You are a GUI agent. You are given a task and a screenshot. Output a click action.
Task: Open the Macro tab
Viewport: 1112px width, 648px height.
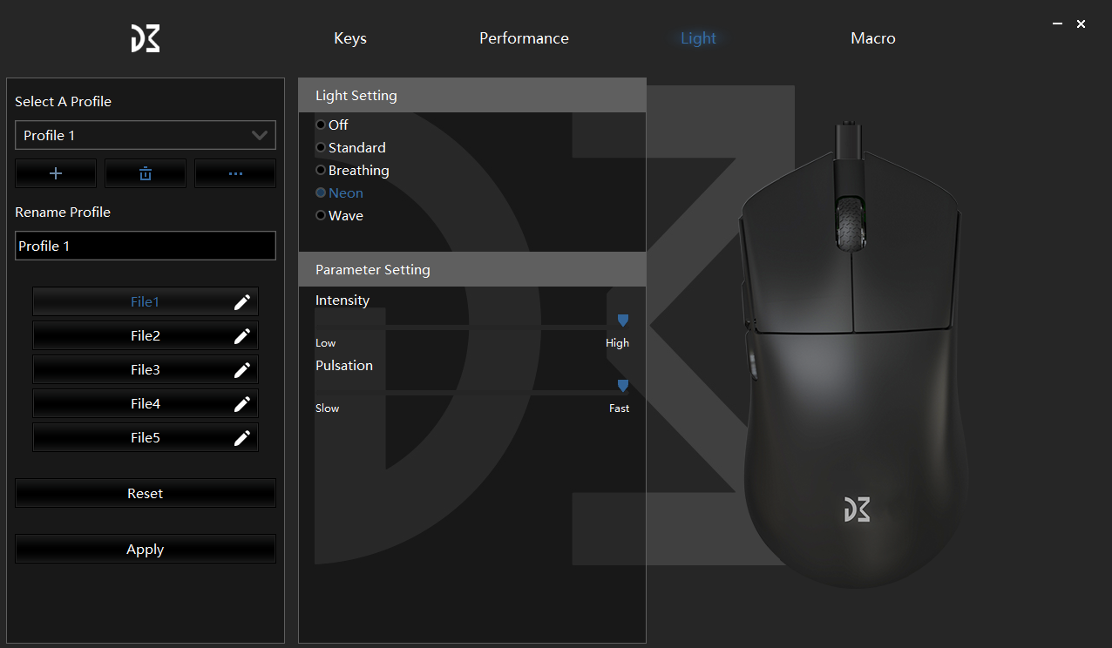(x=872, y=38)
